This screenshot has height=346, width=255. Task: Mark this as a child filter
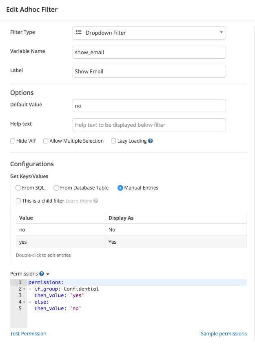click(x=18, y=201)
